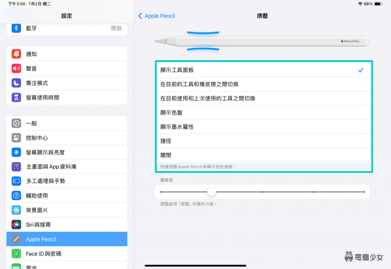Select the 顯示工具面板 squeeze option

coord(262,70)
